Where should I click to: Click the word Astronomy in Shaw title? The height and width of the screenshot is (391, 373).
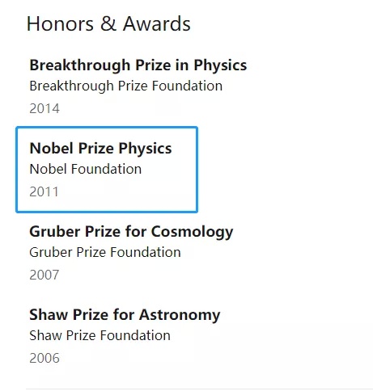(180, 316)
